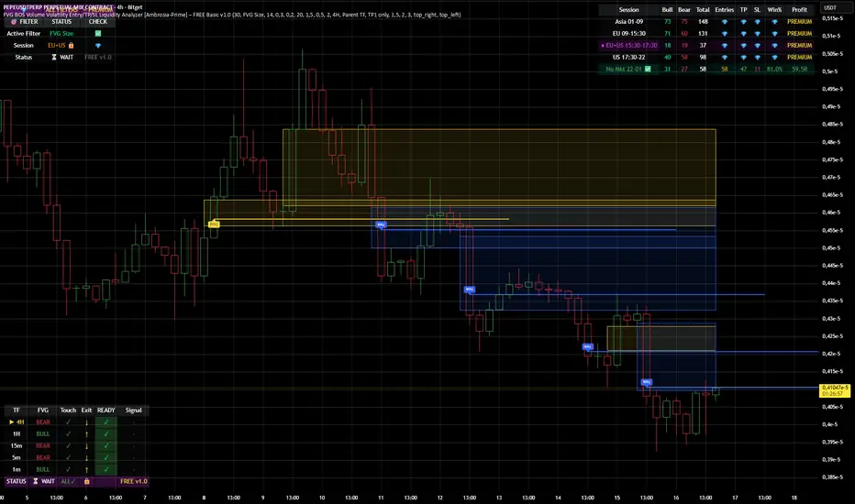
Task: Click the FVG Size active filter value
Action: point(61,33)
